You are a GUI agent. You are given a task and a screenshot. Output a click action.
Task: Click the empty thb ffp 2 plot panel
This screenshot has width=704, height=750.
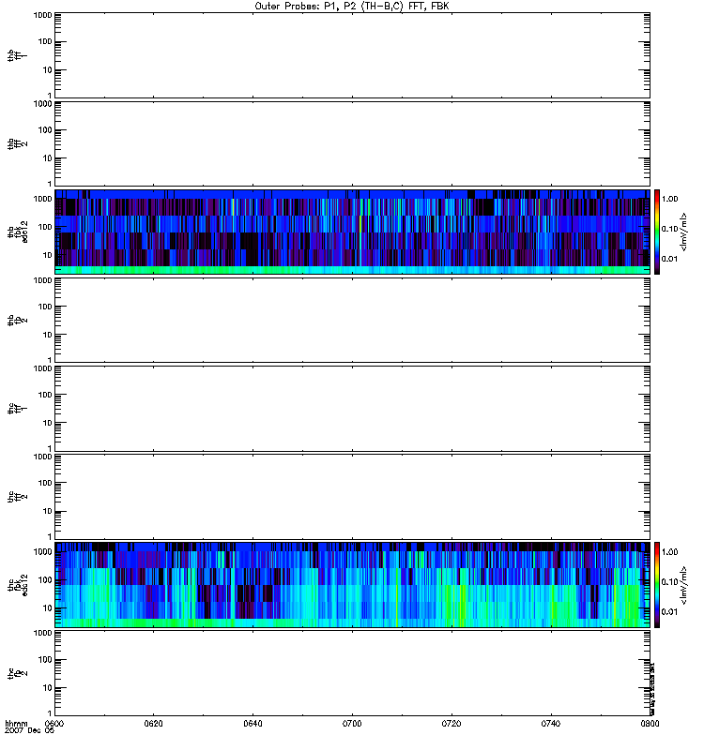pyautogui.click(x=353, y=321)
